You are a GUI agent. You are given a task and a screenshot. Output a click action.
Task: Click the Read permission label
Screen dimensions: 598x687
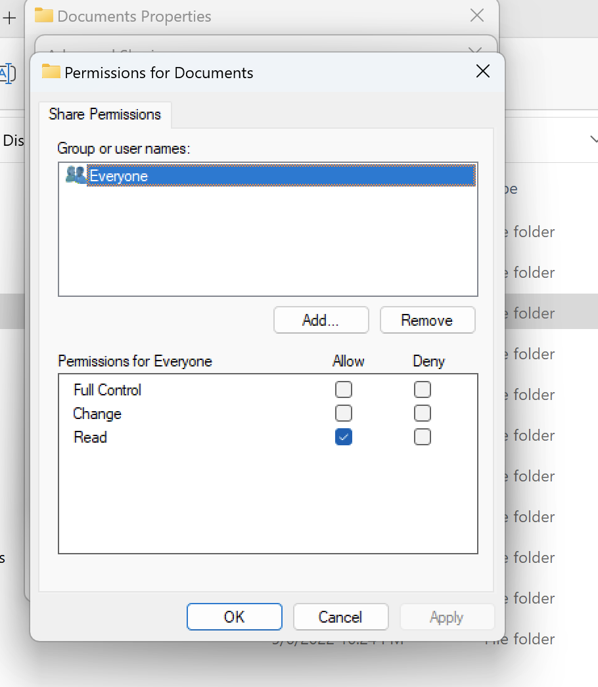(90, 437)
